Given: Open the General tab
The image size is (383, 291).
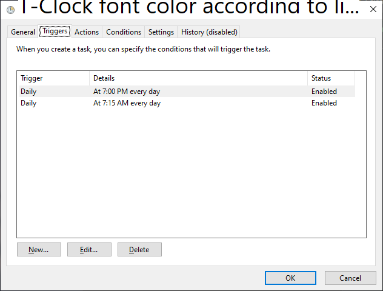Looking at the screenshot, I should 23,32.
